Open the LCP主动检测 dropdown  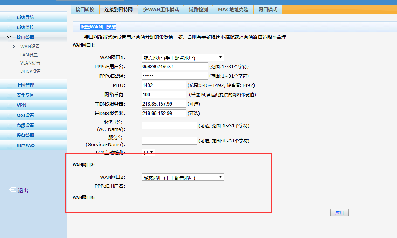tap(148, 153)
